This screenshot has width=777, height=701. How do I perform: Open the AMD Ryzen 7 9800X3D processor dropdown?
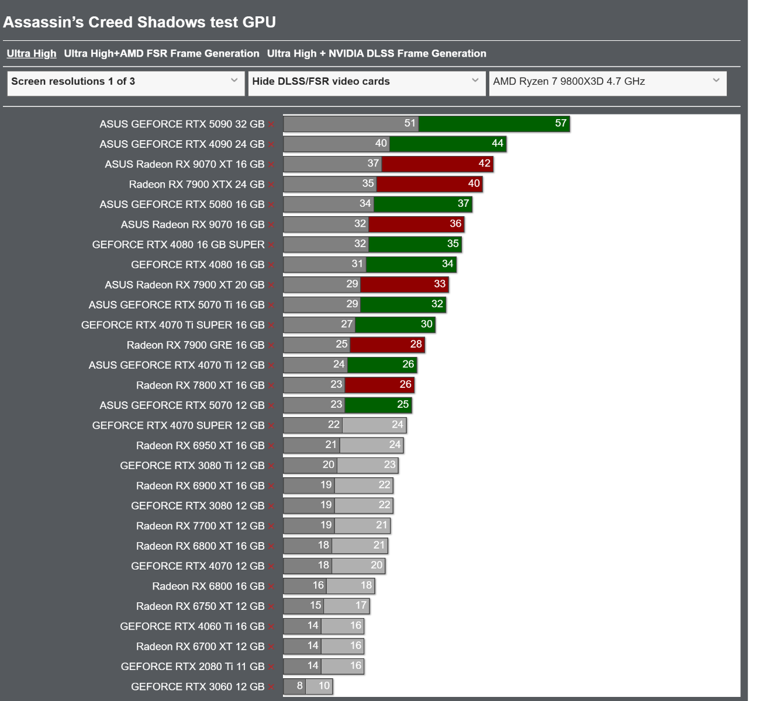[x=607, y=83]
